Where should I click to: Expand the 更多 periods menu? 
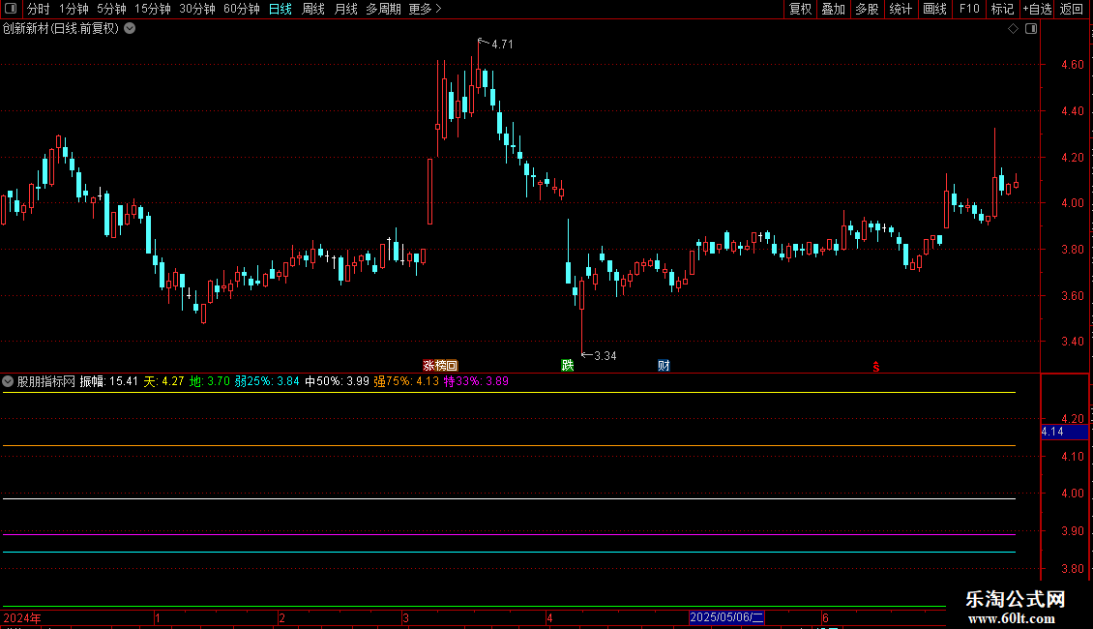click(426, 9)
